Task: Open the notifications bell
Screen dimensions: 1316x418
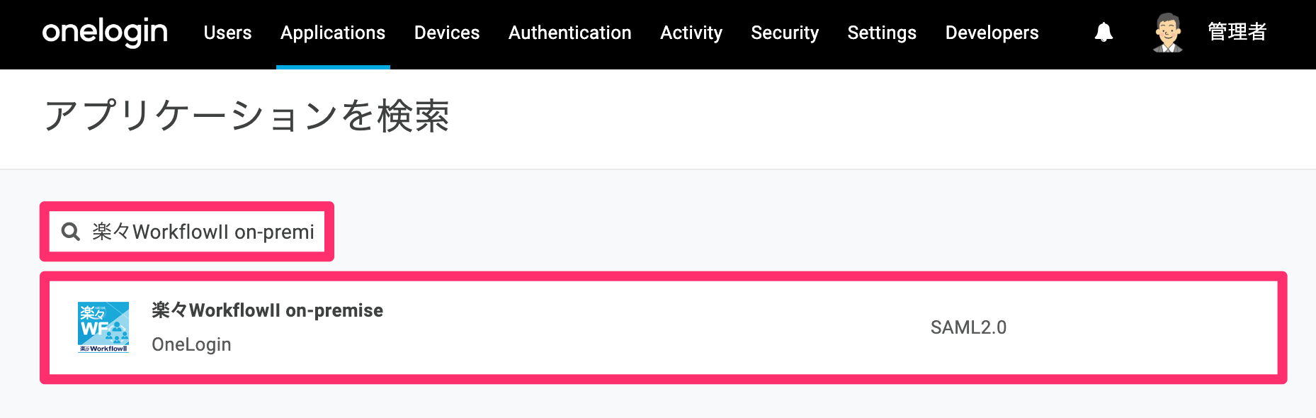Action: 1104,32
